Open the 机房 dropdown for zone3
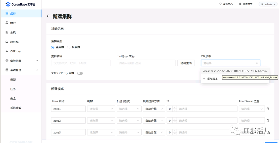Screen dimensions: 279x143 [101, 132]
